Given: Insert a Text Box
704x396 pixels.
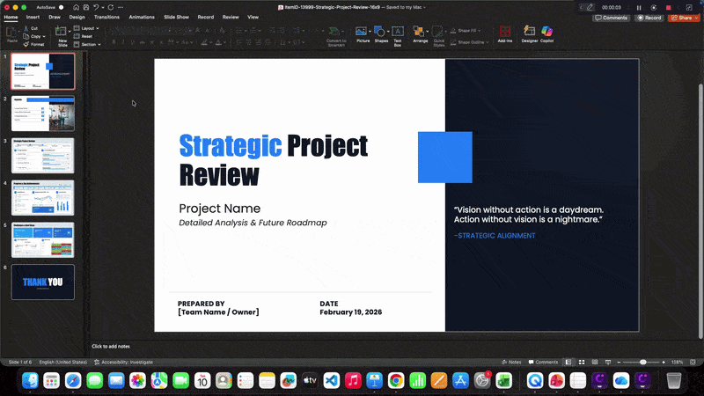Looking at the screenshot, I should coord(398,36).
